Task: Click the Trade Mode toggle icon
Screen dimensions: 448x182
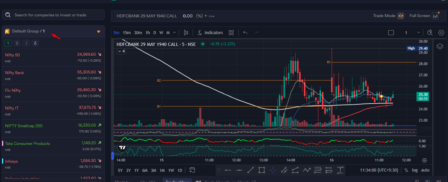Action: (x=401, y=16)
